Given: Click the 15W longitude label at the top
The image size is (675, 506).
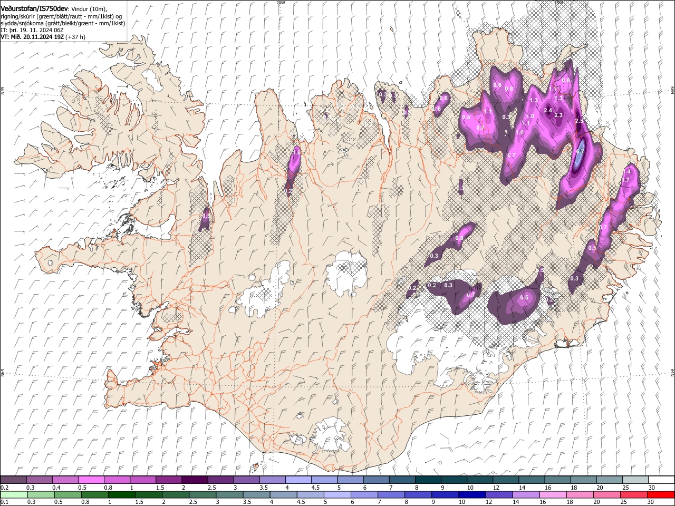Looking at the screenshot, I should 558,3.
